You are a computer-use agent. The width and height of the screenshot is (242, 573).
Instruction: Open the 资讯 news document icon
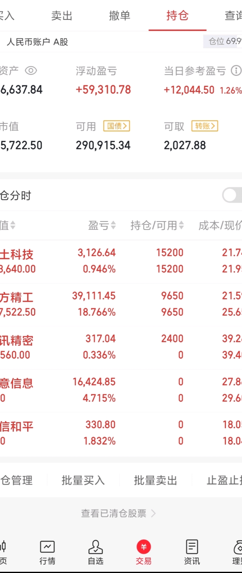(x=192, y=546)
